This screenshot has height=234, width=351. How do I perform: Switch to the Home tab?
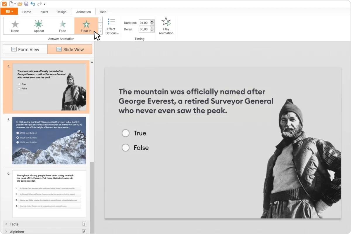click(27, 12)
